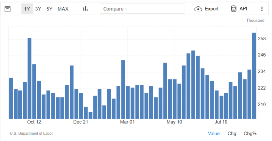This screenshot has width=272, height=141.
Task: Click the cloud download Export icon
Action: (198, 9)
